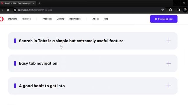188x105 pixels.
Task: Click the opera.com address bar URL
Action: point(35,10)
